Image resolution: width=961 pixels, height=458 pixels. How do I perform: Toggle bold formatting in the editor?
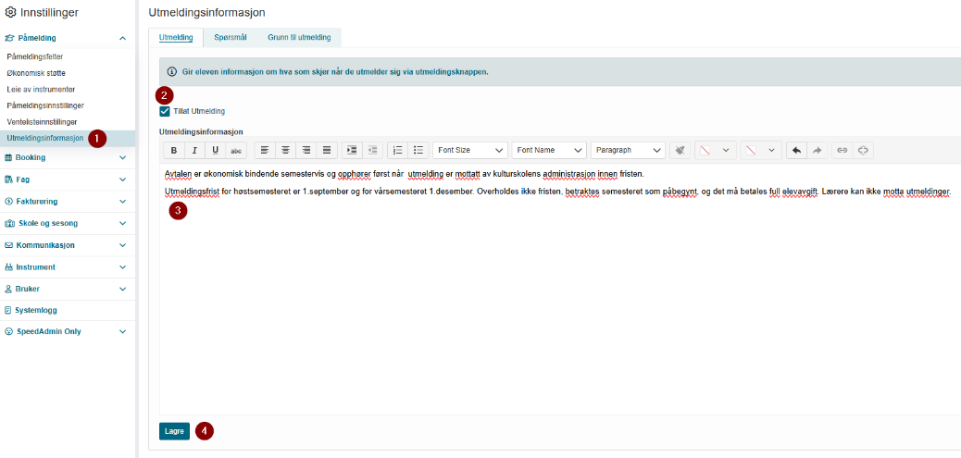click(174, 150)
